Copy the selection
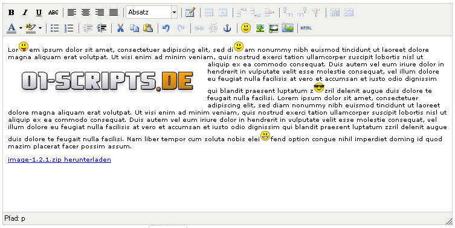455x228 pixels. (x=134, y=28)
